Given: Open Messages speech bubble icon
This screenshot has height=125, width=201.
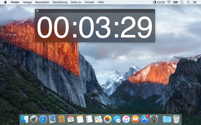Looking at the screenshot, I should click(x=117, y=119).
